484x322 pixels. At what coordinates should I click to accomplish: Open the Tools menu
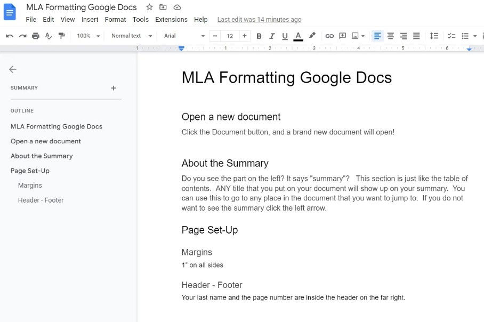[140, 19]
